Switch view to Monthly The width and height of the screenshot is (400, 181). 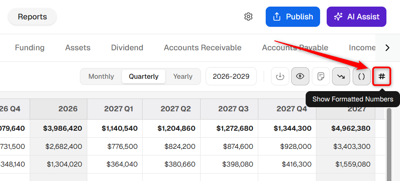tap(101, 76)
